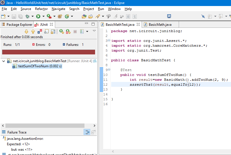Click the New Java Package icon
Image resolution: width=231 pixels, height=155 pixels.
click(60, 16)
